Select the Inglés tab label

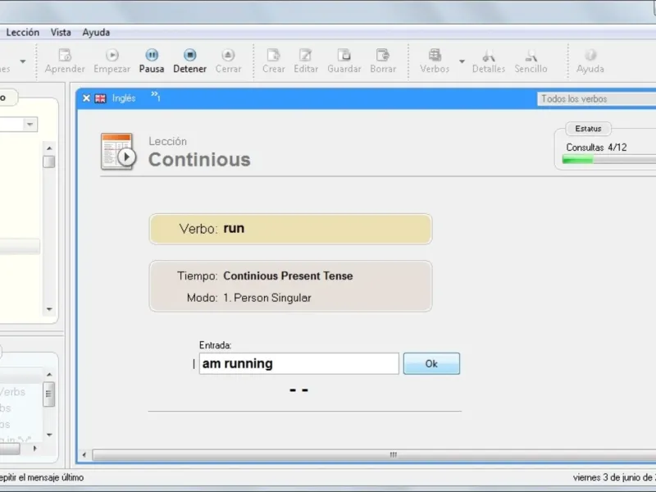coord(124,98)
